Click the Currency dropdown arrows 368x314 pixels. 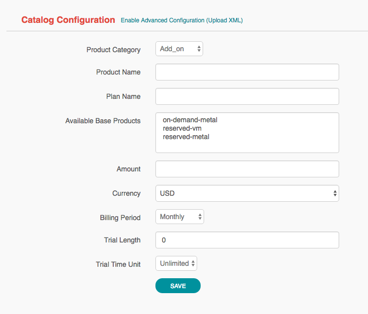[x=335, y=193]
